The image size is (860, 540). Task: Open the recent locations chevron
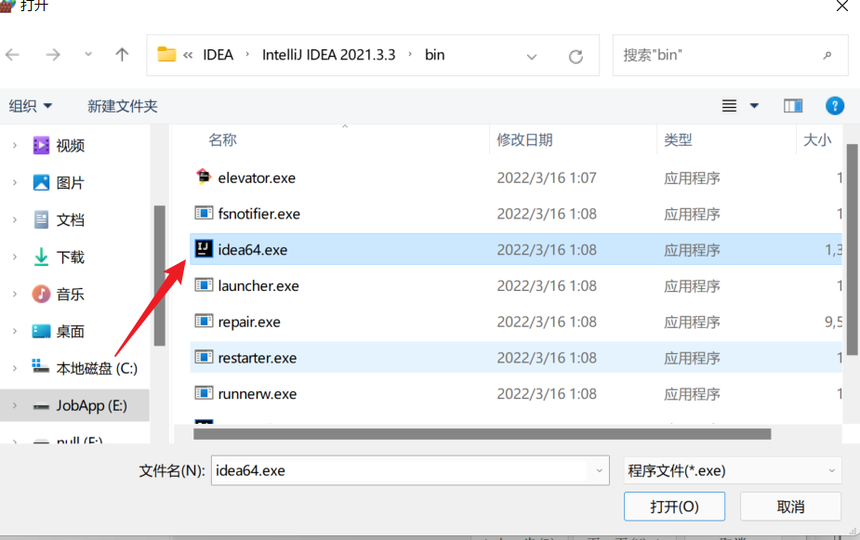(87, 54)
